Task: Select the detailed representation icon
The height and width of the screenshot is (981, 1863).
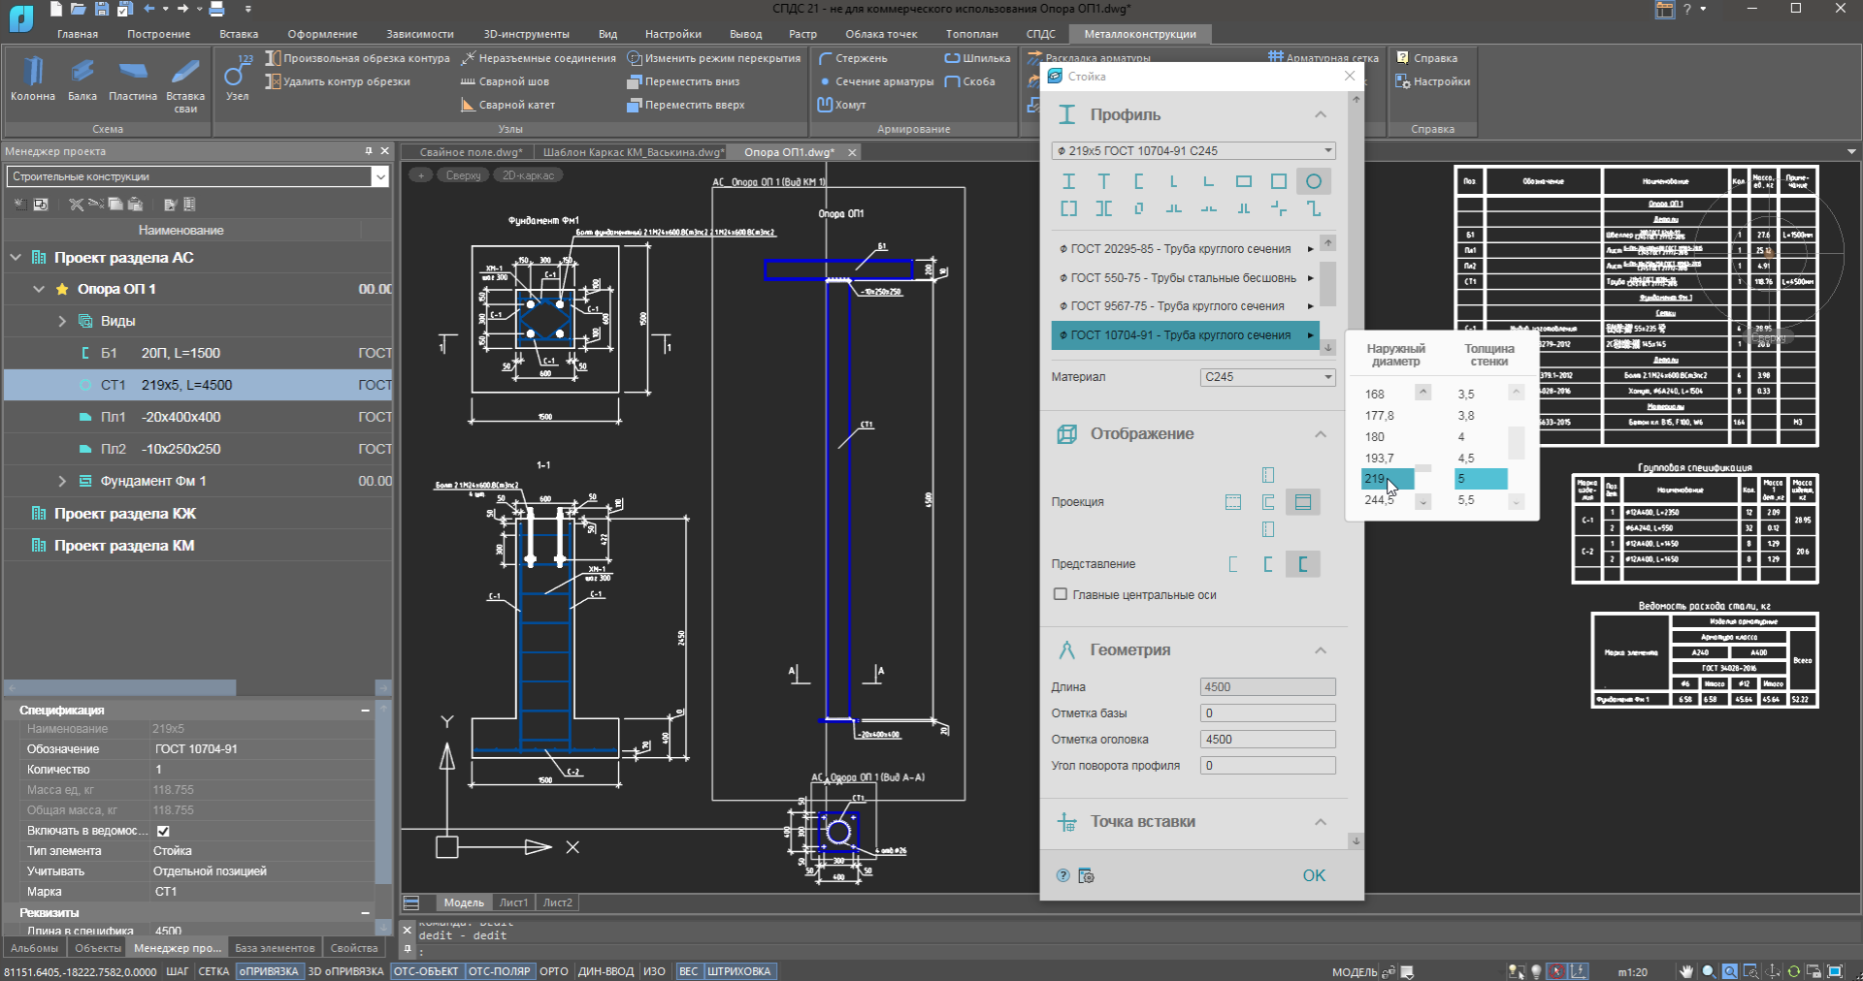Action: [x=1303, y=564]
